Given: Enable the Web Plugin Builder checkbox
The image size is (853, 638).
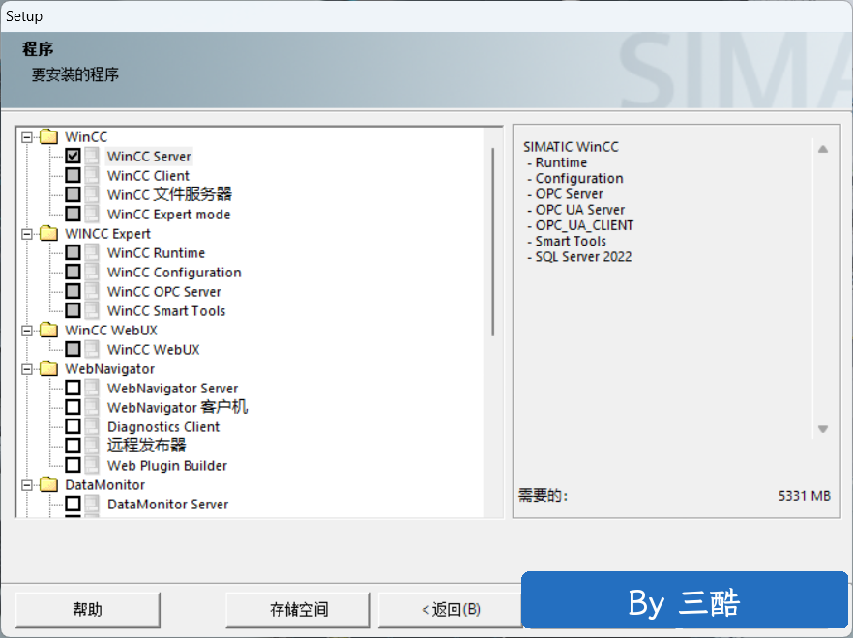Looking at the screenshot, I should click(x=73, y=465).
